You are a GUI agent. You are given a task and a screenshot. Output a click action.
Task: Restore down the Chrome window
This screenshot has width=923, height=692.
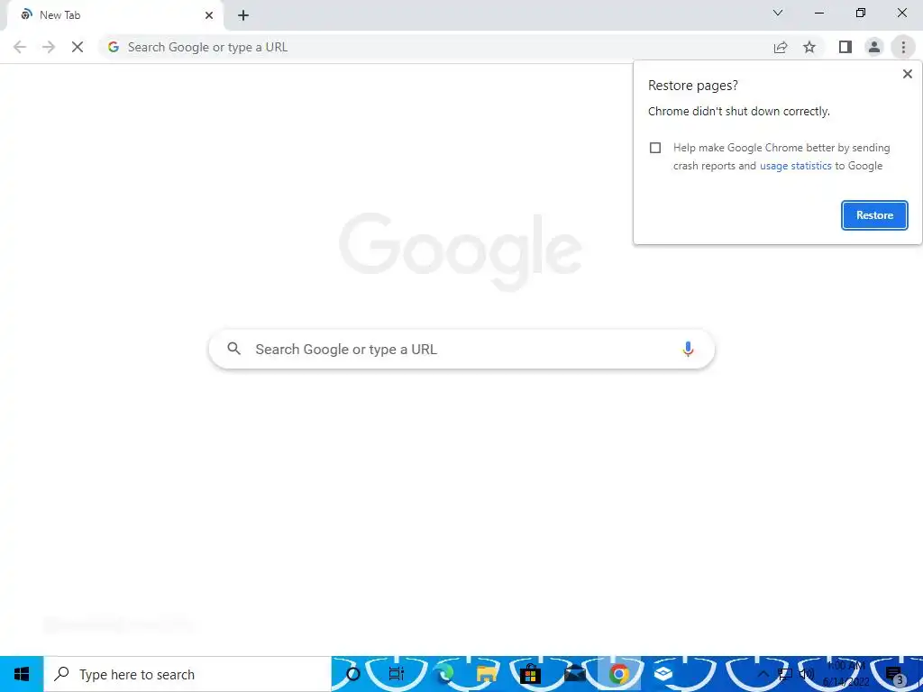(x=861, y=13)
